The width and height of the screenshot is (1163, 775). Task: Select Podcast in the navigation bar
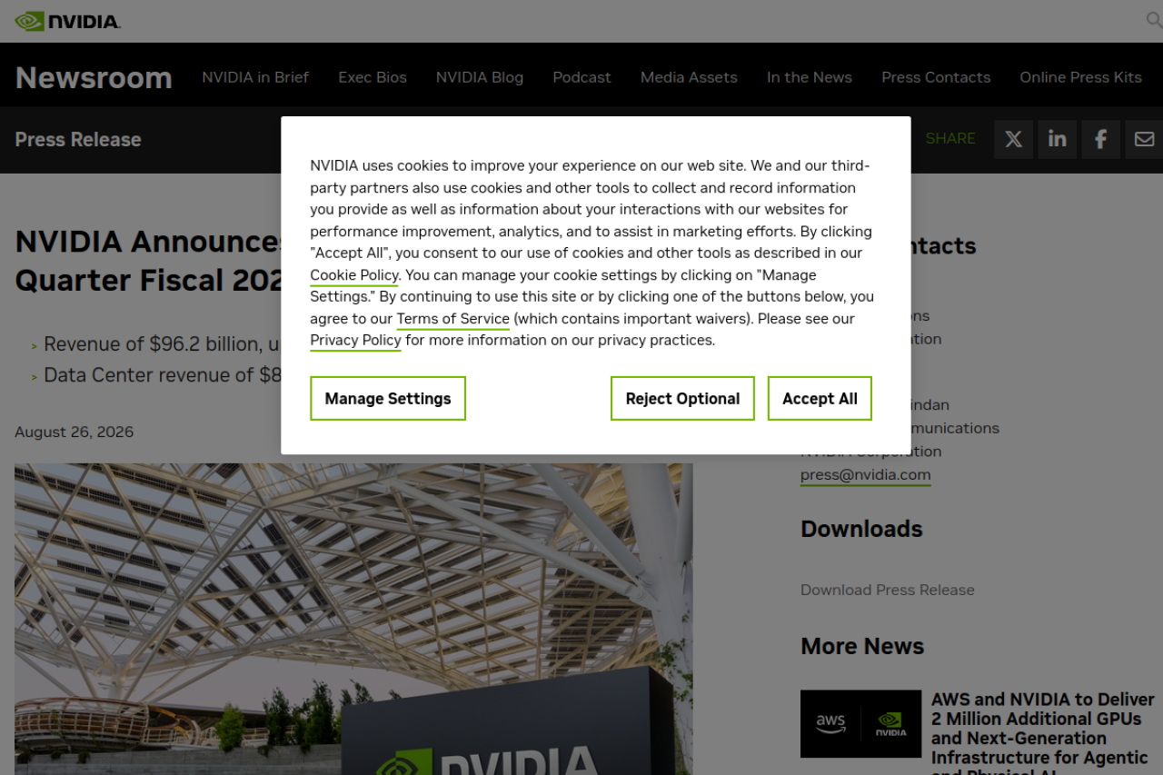581,77
